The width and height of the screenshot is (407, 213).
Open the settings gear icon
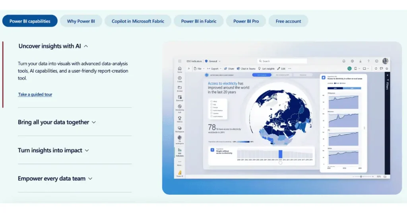(x=352, y=61)
